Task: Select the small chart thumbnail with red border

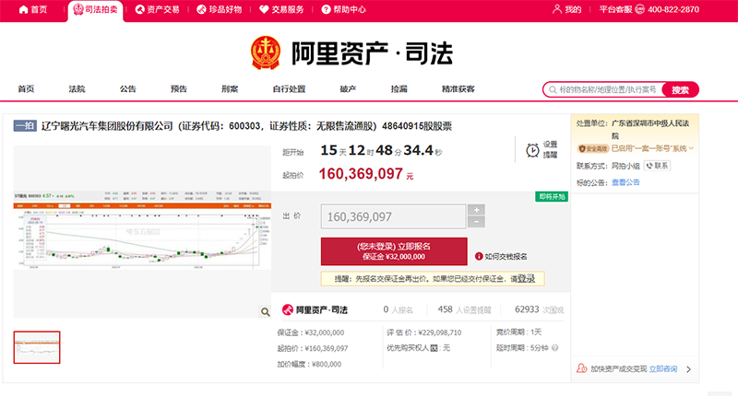Action: pyautogui.click(x=37, y=347)
